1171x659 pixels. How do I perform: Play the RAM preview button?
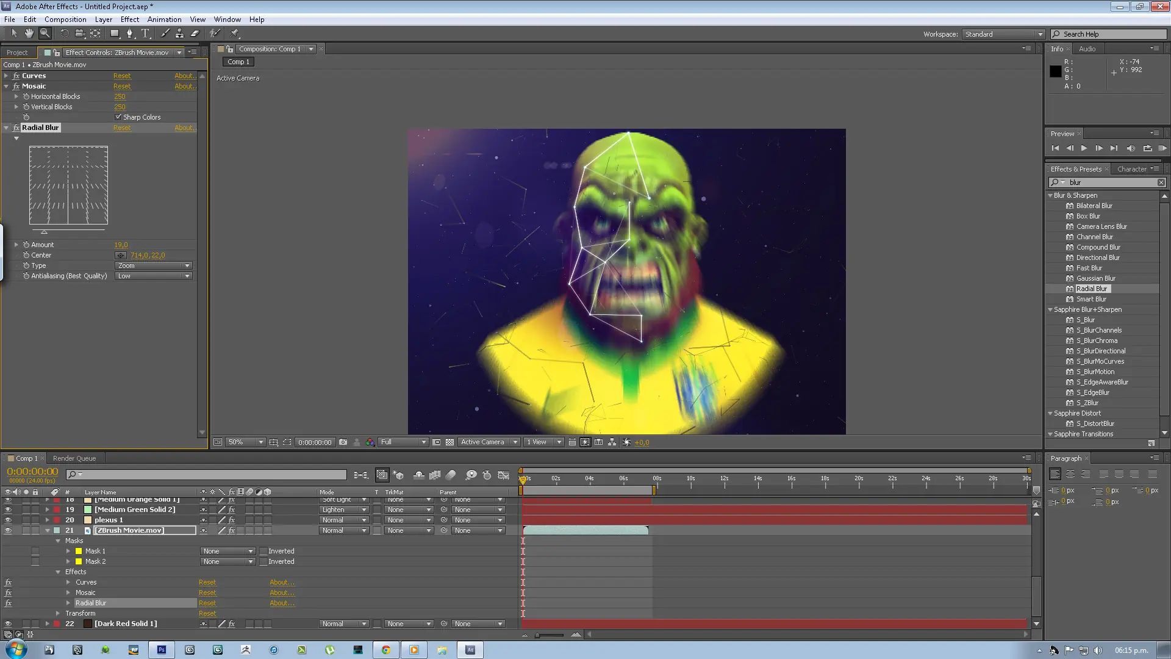pyautogui.click(x=1162, y=148)
